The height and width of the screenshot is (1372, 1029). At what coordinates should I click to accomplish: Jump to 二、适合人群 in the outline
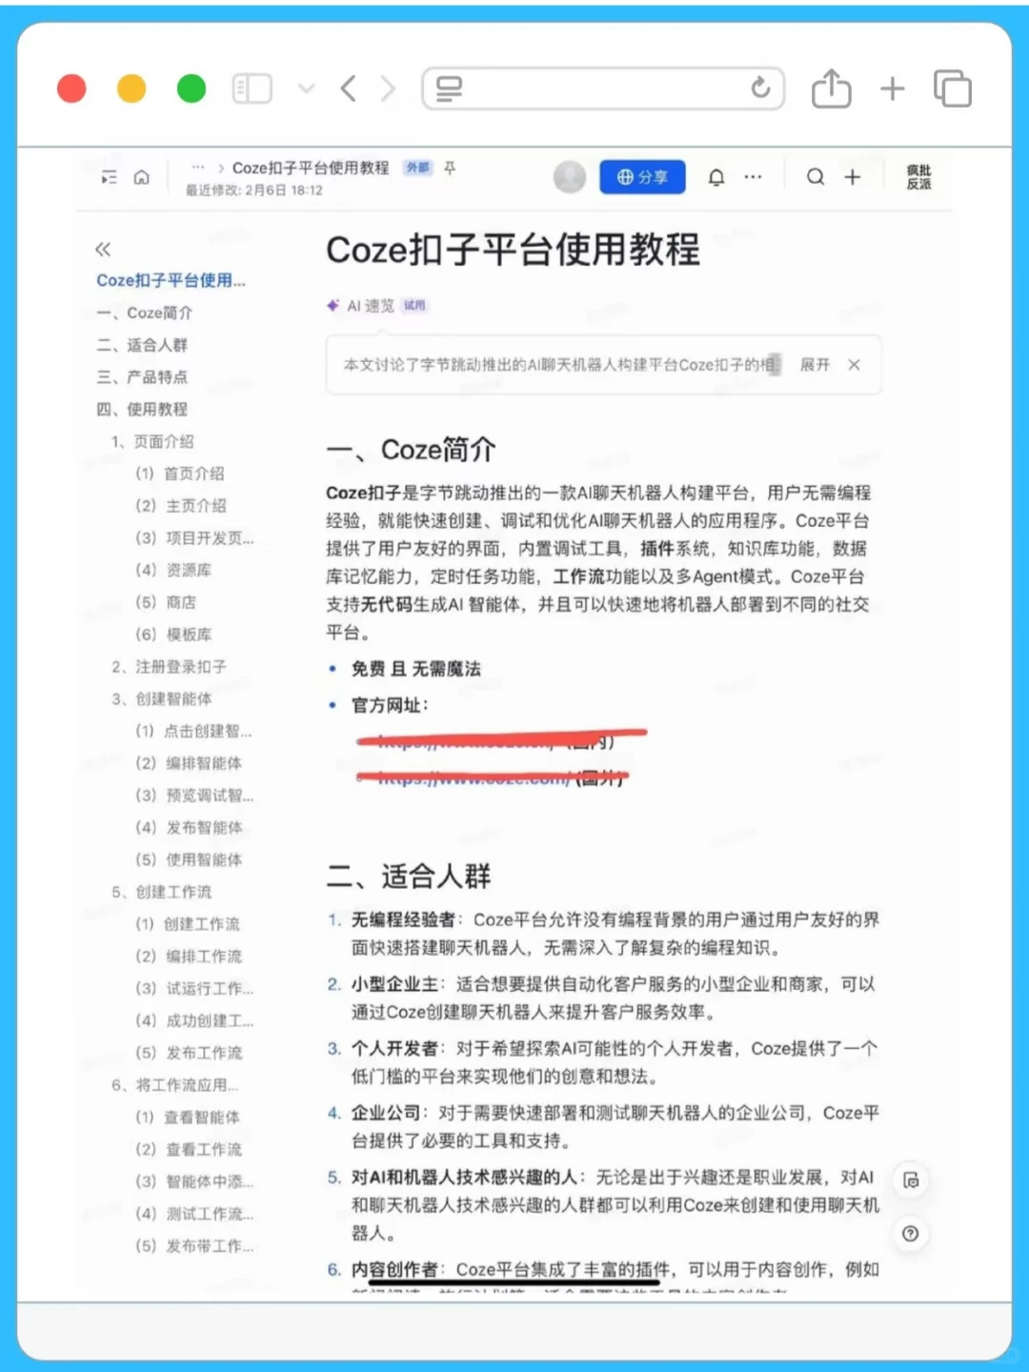click(x=142, y=345)
